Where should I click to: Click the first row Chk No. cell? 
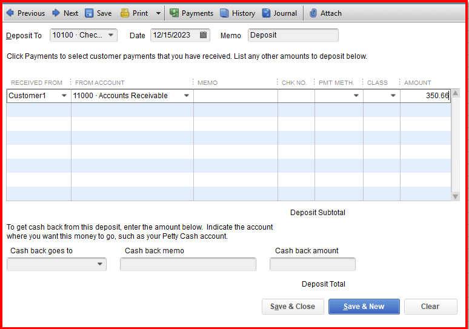pyautogui.click(x=296, y=96)
